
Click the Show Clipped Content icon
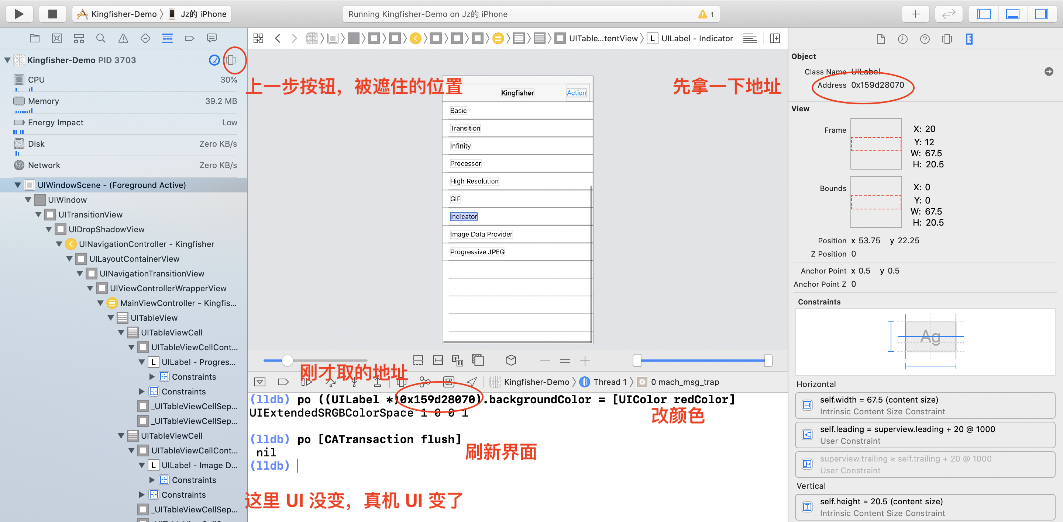pos(418,361)
